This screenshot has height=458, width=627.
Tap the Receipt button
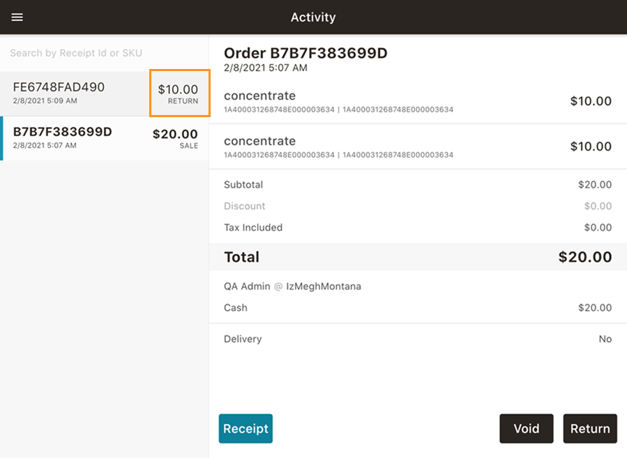click(x=245, y=429)
